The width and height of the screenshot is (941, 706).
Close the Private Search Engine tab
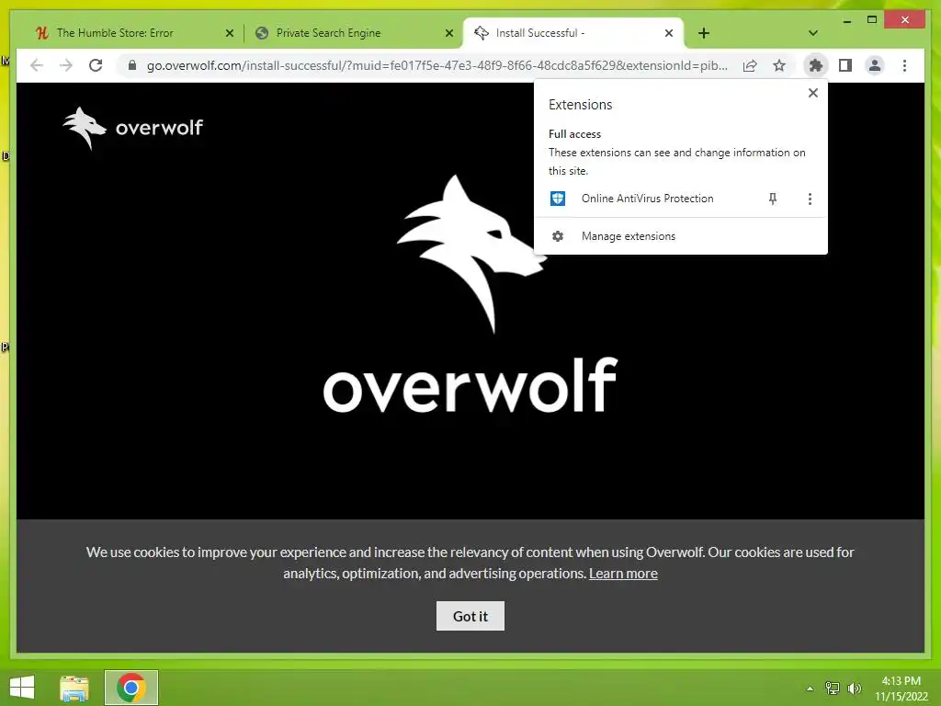[448, 33]
